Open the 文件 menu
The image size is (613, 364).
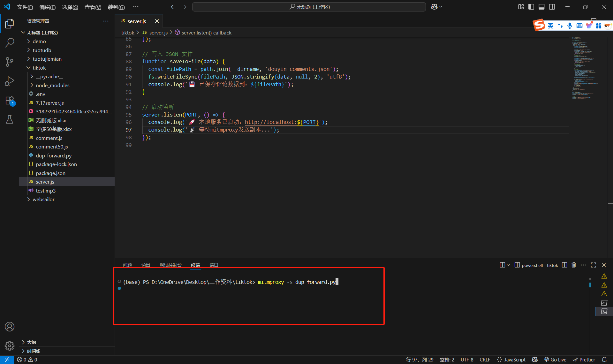[x=25, y=7]
